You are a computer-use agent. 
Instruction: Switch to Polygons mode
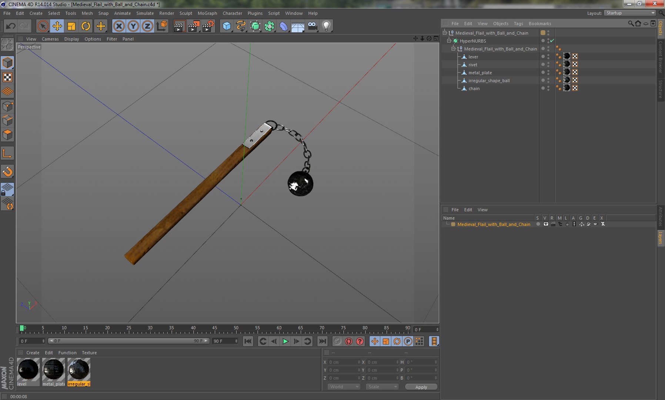coord(7,135)
